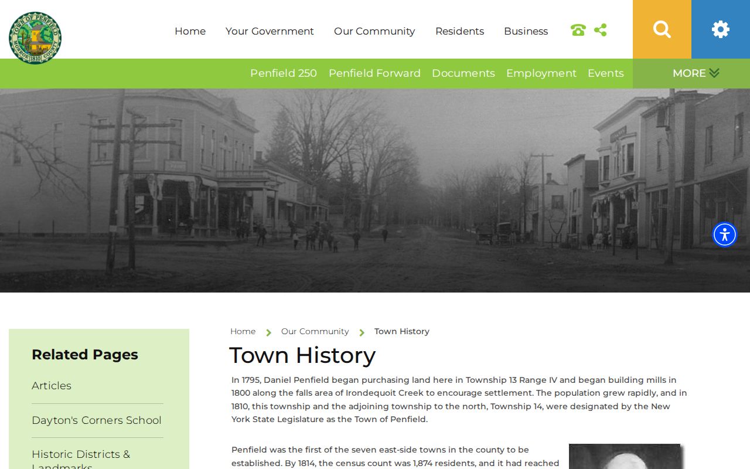Click the paragraph starting 'In 1795, Daniel Penfield'

click(459, 400)
